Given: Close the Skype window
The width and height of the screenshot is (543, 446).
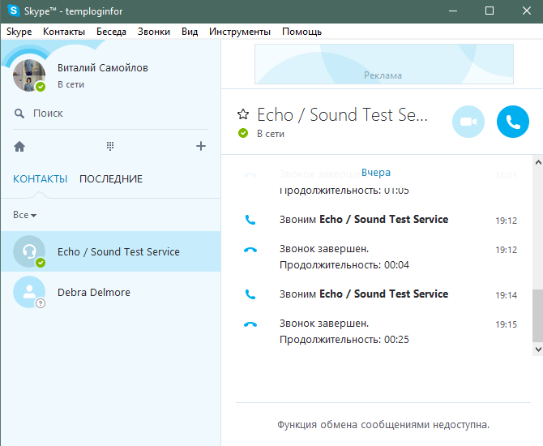Looking at the screenshot, I should 527,11.
